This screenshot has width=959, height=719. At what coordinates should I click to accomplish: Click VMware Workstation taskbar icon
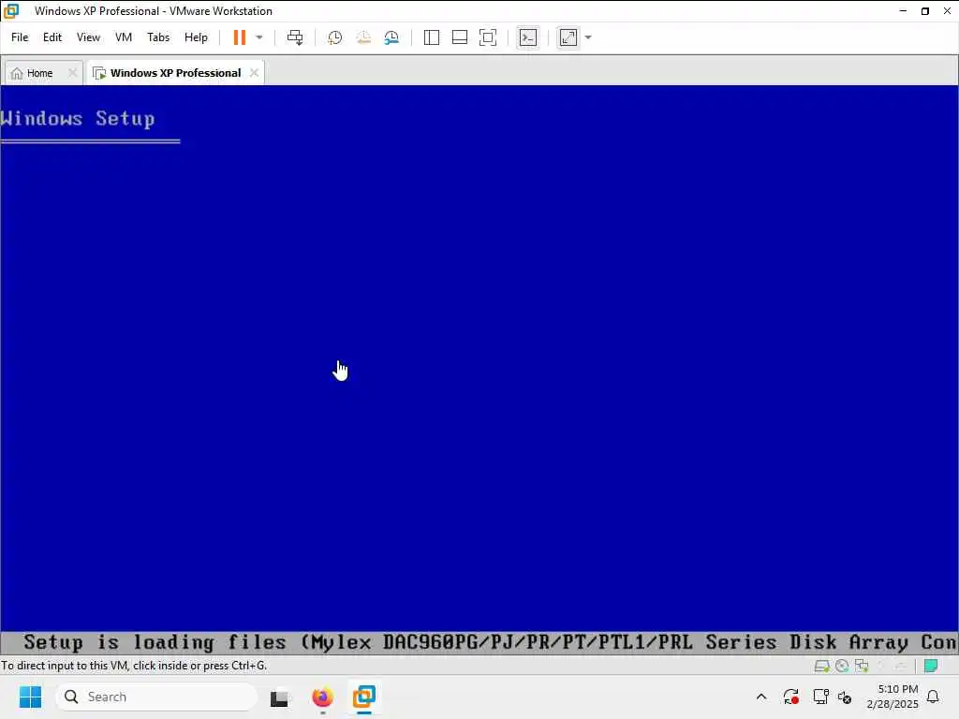point(364,697)
